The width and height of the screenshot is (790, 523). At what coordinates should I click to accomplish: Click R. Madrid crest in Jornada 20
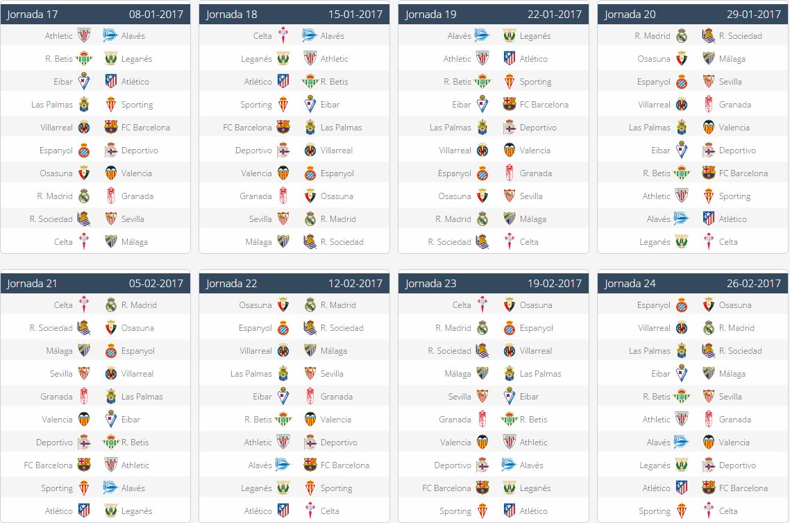[682, 36]
